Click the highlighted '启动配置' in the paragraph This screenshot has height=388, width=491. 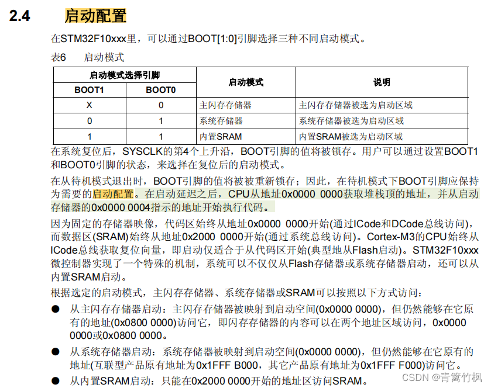114,194
